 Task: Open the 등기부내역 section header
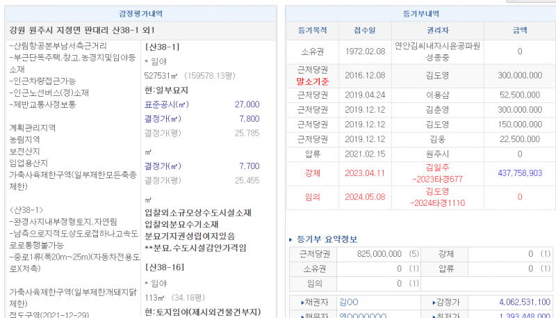[x=420, y=13]
